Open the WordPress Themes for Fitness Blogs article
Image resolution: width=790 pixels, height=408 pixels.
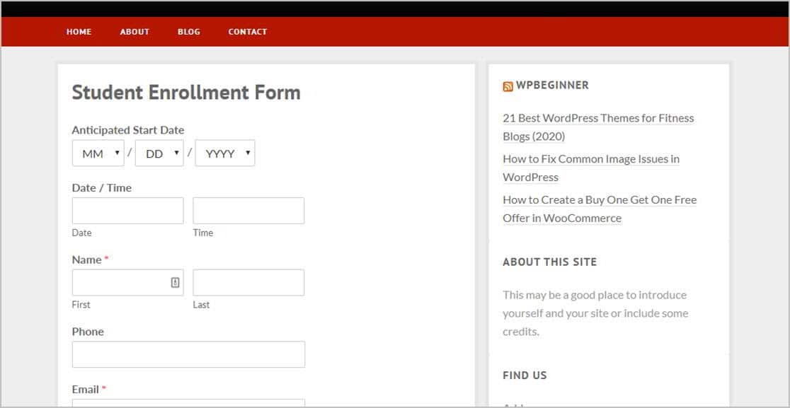(x=597, y=127)
